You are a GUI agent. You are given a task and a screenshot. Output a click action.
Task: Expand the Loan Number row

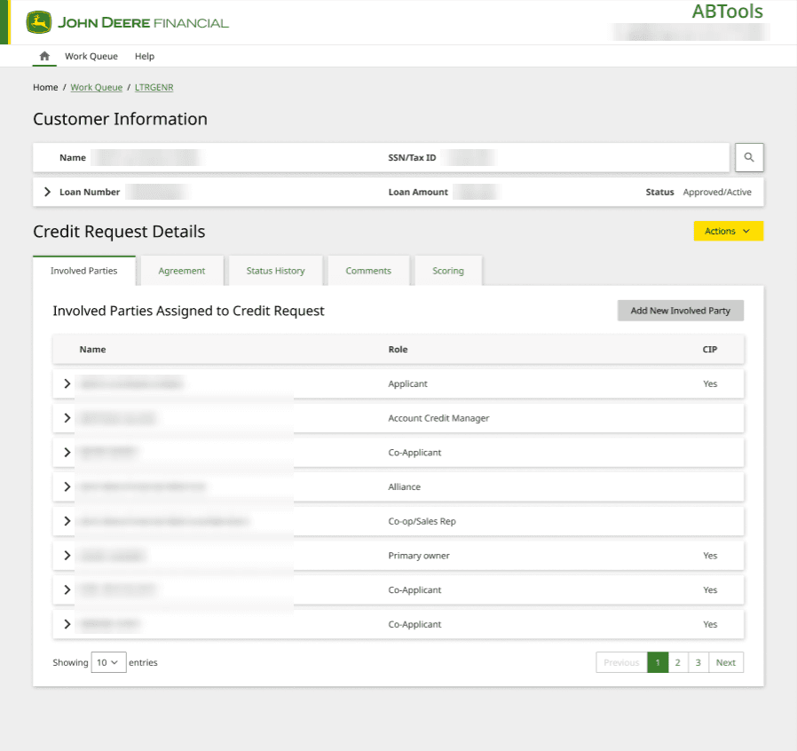[x=47, y=192]
